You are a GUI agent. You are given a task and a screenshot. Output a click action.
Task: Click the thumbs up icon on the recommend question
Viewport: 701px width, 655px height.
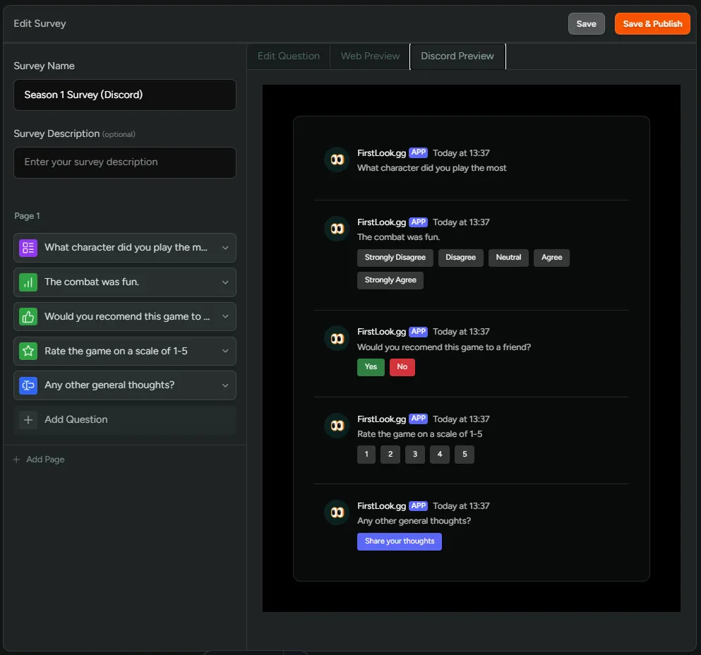pyautogui.click(x=28, y=316)
